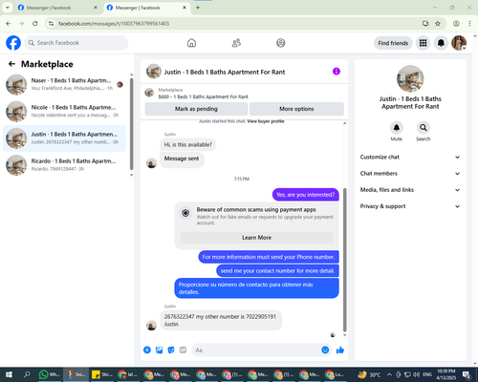Mute the Justin conversation
The image size is (478, 382).
click(x=397, y=128)
